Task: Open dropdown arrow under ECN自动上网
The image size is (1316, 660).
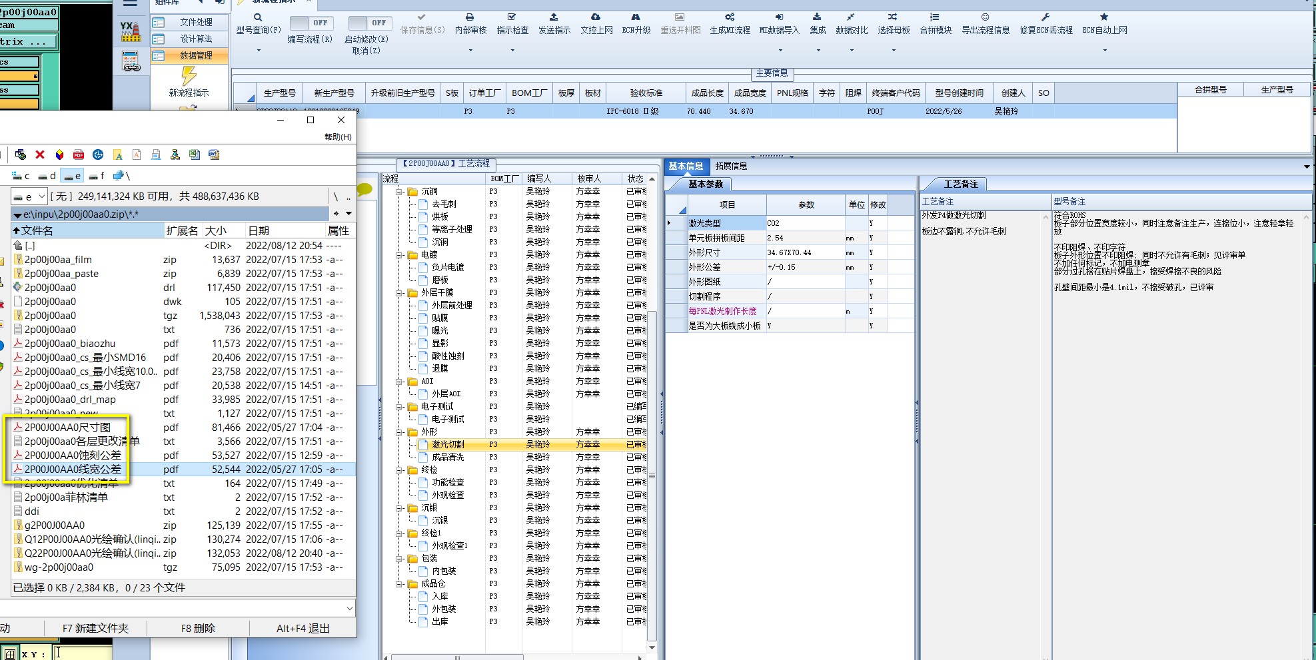Action: coord(1105,50)
